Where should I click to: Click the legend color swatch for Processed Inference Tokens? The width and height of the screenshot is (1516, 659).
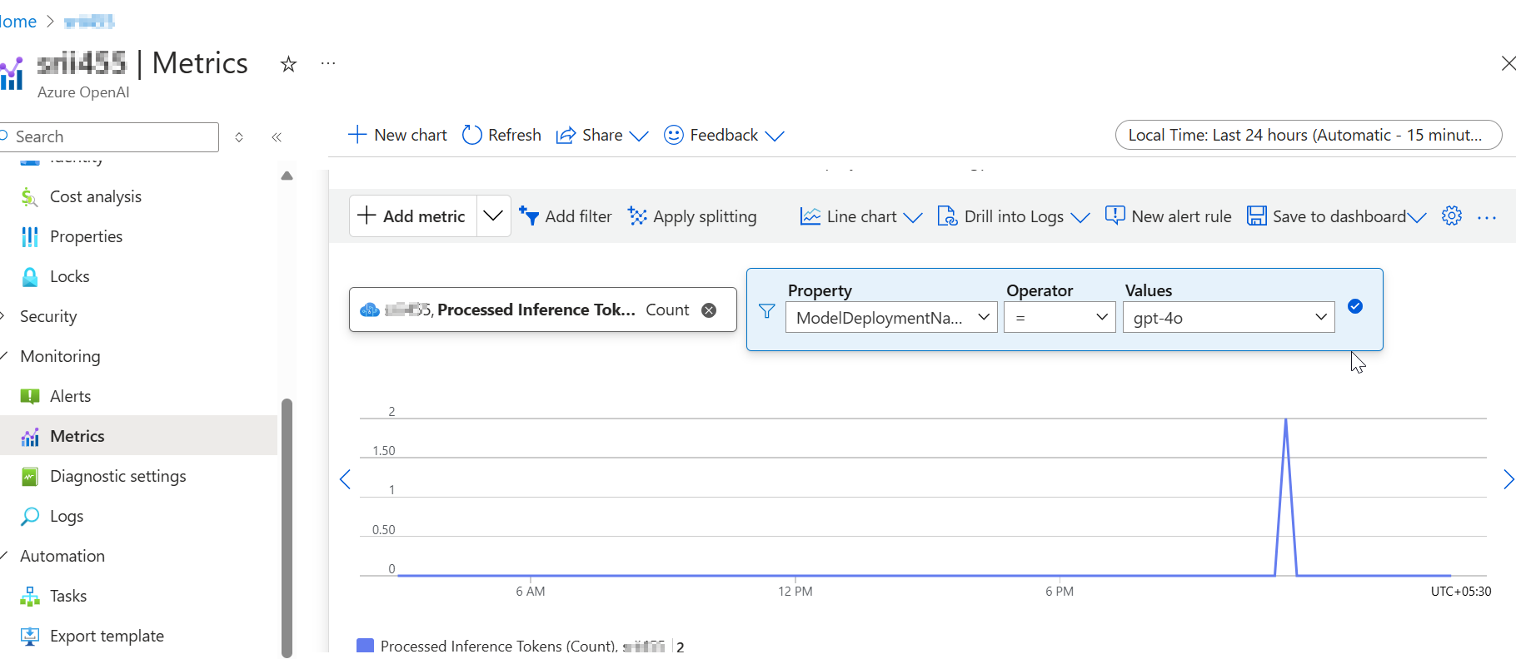(365, 646)
